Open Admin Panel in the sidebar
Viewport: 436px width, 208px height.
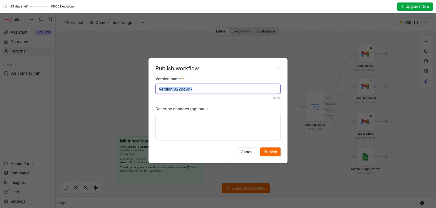pos(28,164)
